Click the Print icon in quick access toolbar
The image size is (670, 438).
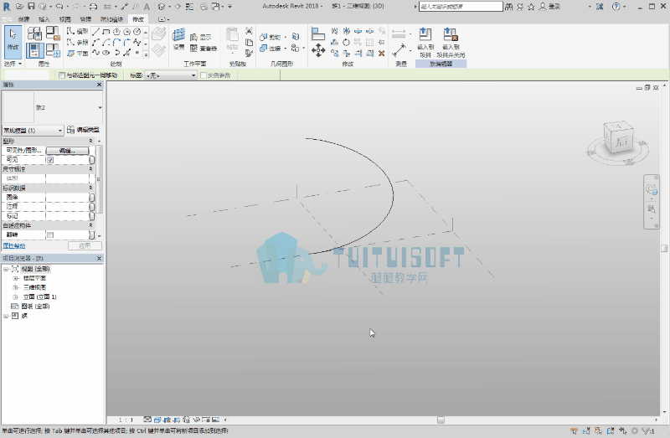click(x=93, y=7)
